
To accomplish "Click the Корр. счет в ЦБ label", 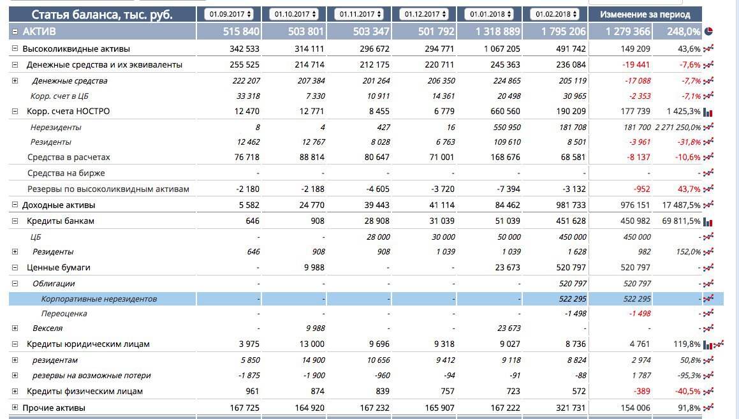I will point(59,96).
